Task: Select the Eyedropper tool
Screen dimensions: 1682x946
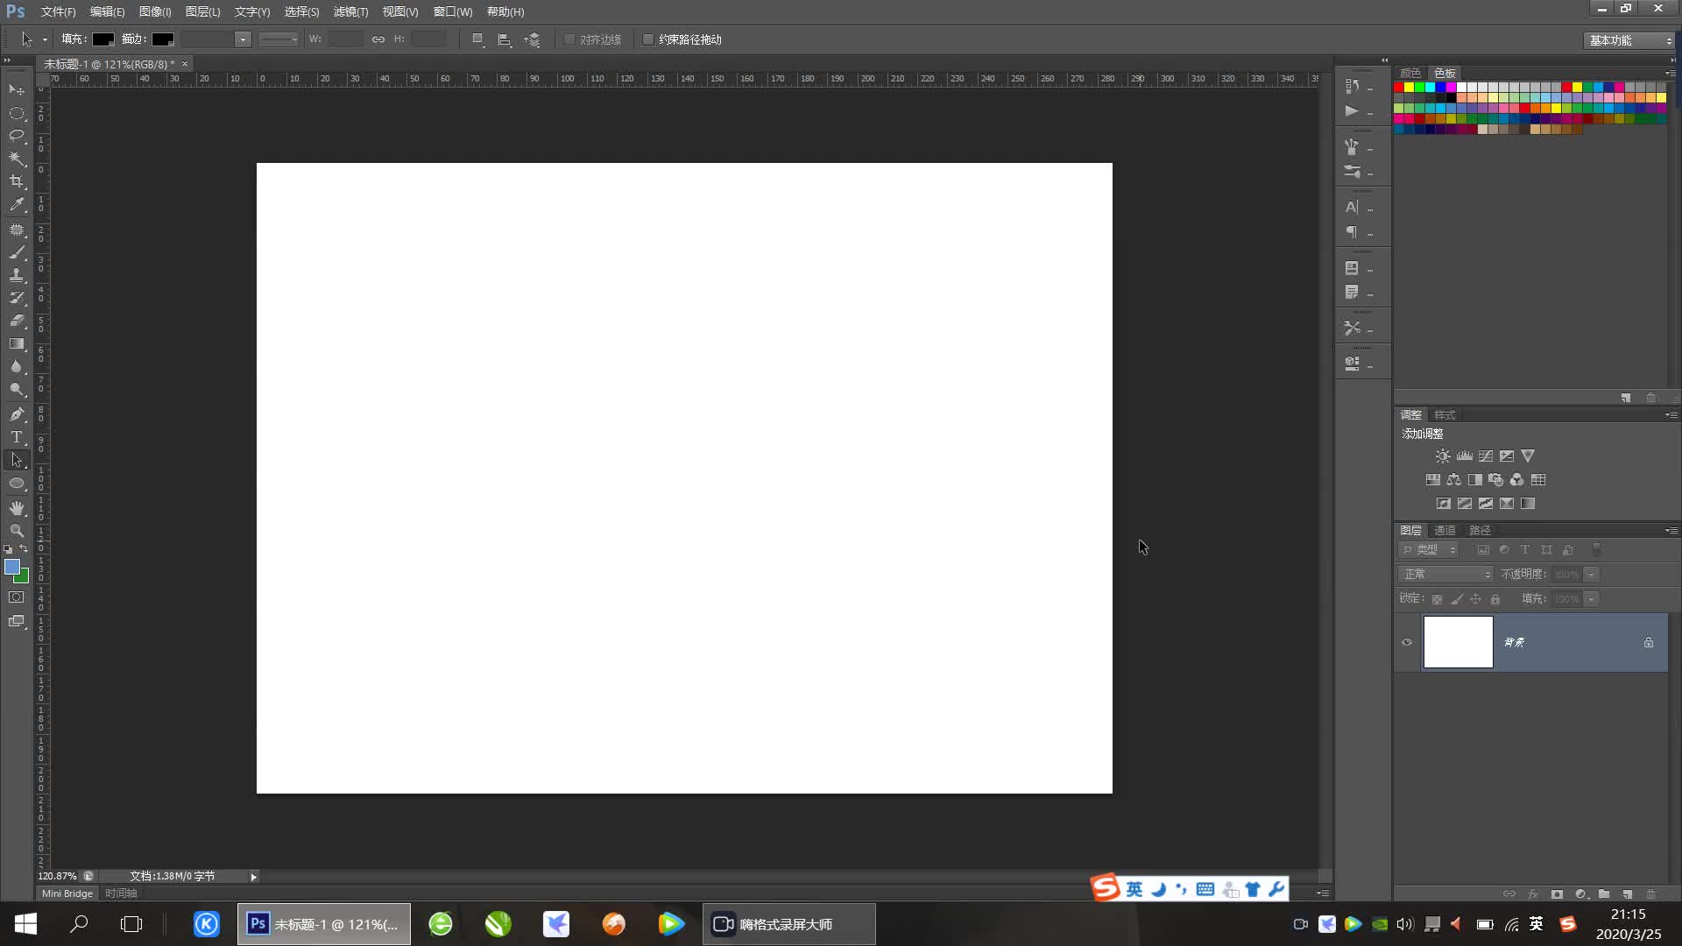Action: tap(17, 205)
